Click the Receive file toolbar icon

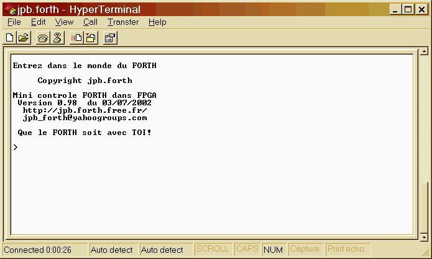91,38
